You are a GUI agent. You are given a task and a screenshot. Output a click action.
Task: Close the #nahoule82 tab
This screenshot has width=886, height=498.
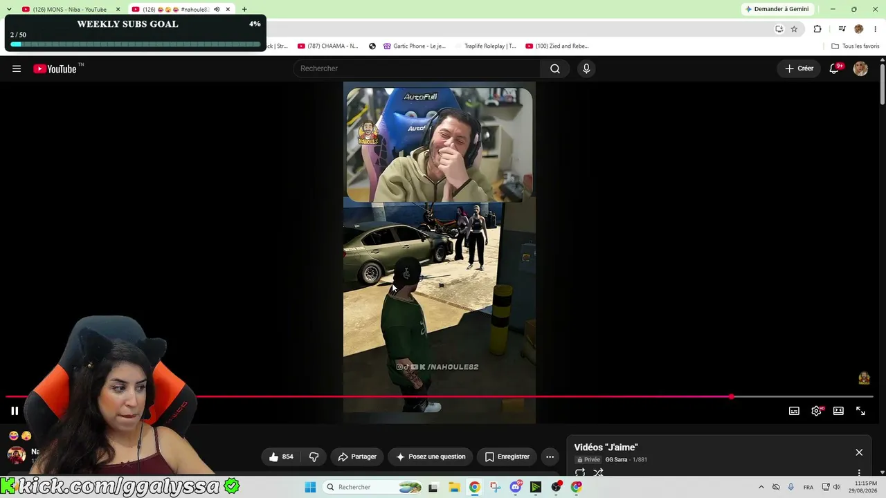(228, 10)
